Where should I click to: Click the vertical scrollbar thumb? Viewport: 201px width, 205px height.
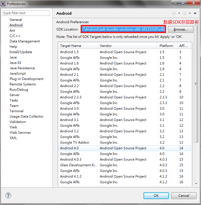[196, 84]
